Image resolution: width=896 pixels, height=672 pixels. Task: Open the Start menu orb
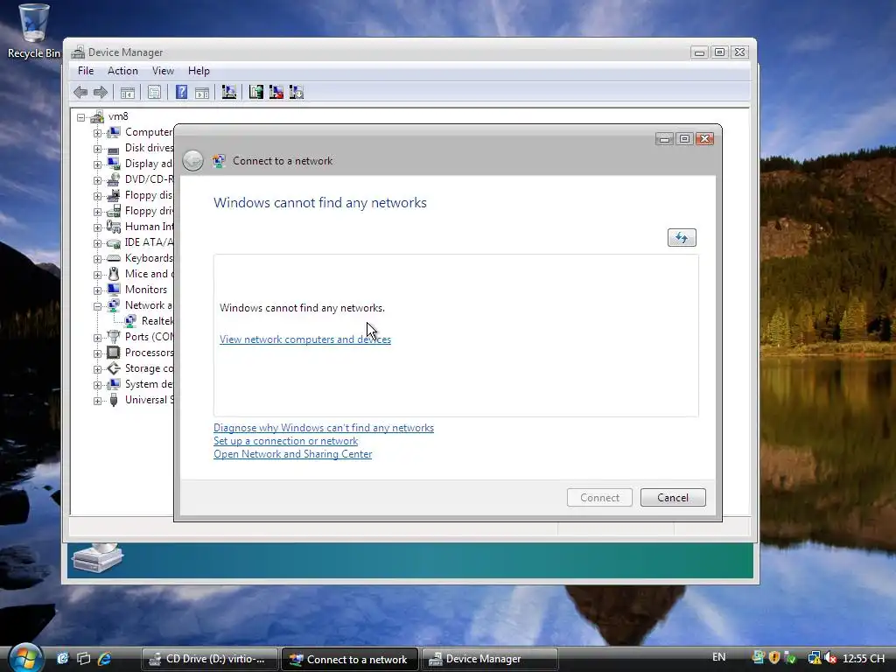click(x=24, y=658)
